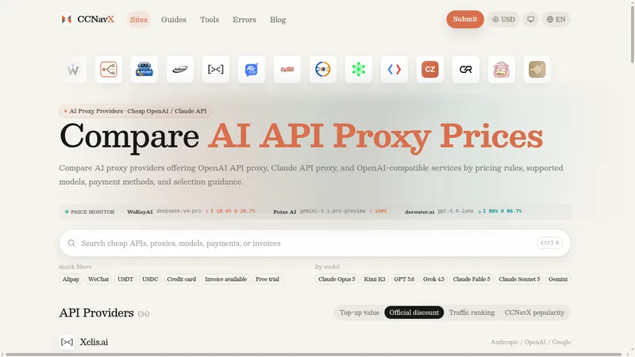The height and width of the screenshot is (357, 635).
Task: Go to the Sites nav tab
Action: [138, 19]
